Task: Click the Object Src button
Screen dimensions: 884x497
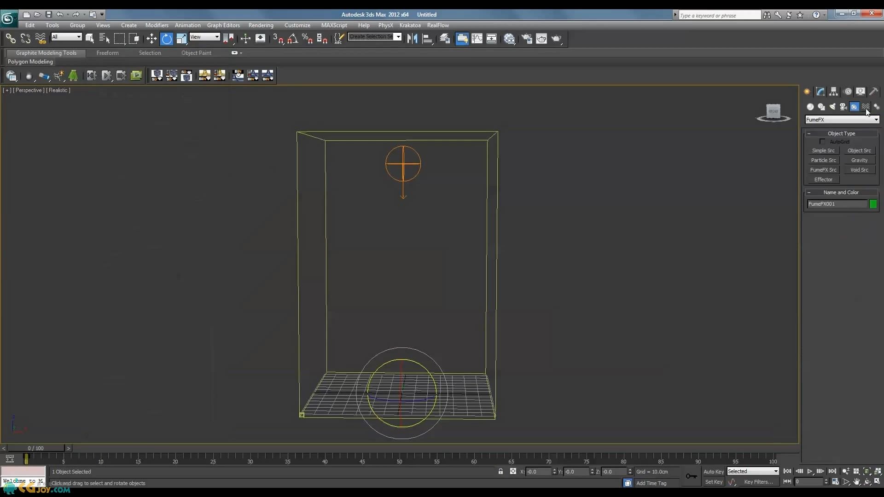Action: [x=859, y=150]
